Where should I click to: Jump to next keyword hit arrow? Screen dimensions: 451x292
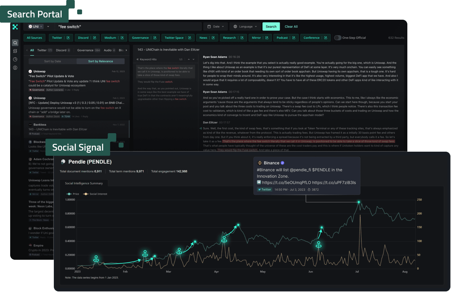pyautogui.click(x=193, y=59)
